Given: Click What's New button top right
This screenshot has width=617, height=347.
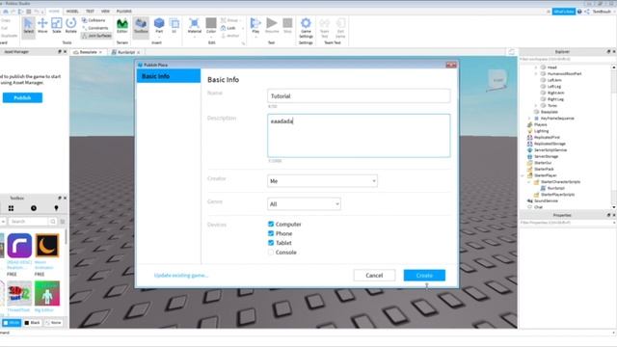Looking at the screenshot, I should tap(563, 12).
